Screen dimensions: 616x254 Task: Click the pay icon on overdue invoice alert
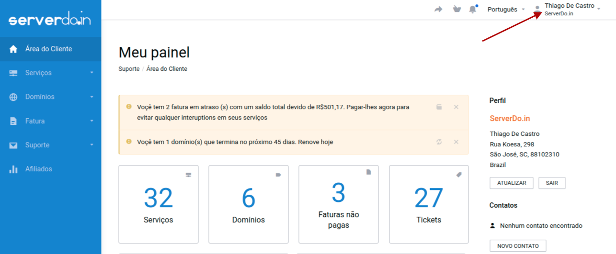[x=439, y=107]
